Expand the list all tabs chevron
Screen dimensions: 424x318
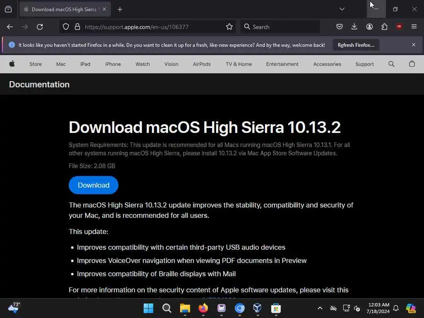point(342,9)
